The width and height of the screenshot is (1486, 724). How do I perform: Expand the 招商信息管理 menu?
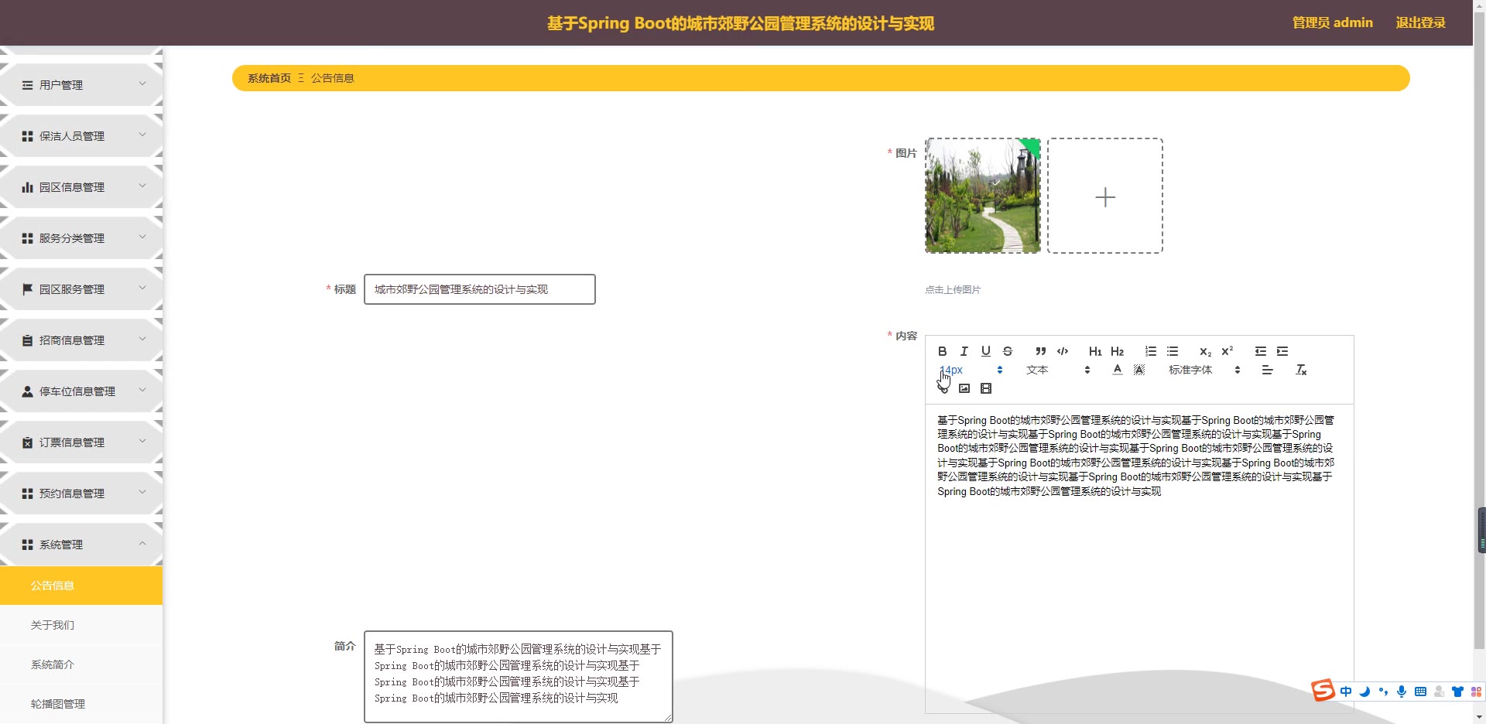[x=81, y=340]
